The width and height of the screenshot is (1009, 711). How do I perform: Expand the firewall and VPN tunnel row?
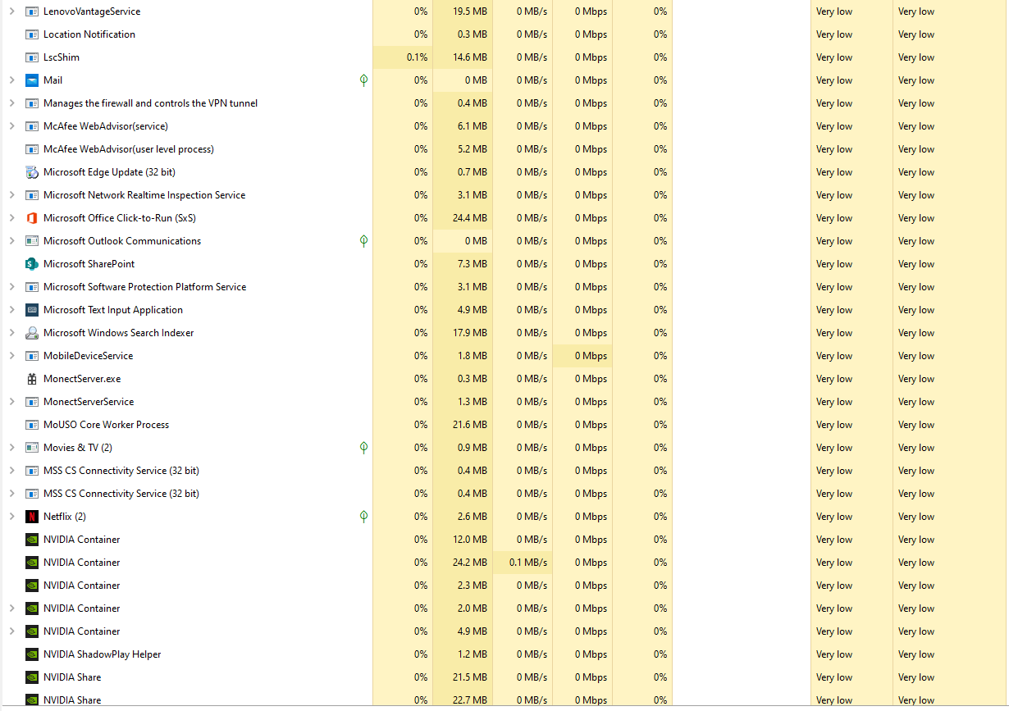click(x=11, y=103)
